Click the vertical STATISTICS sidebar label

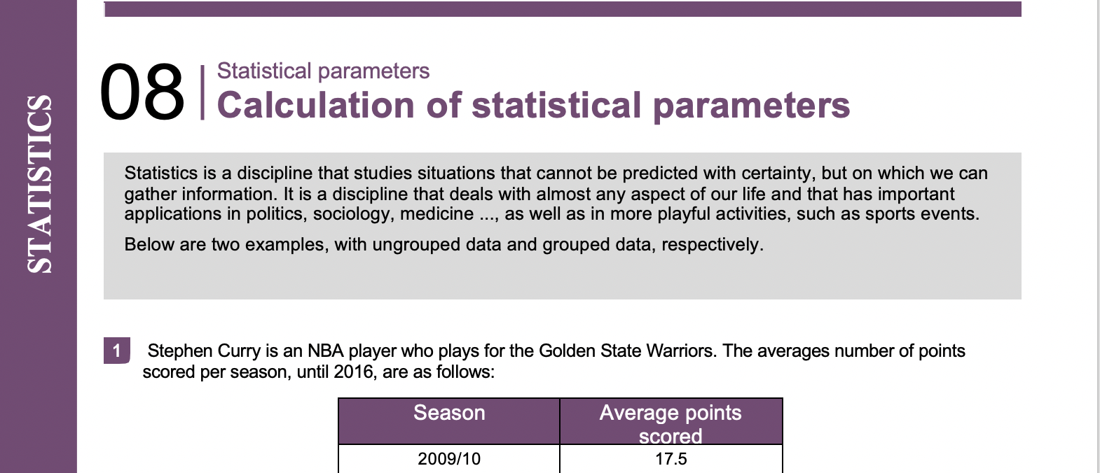click(39, 183)
